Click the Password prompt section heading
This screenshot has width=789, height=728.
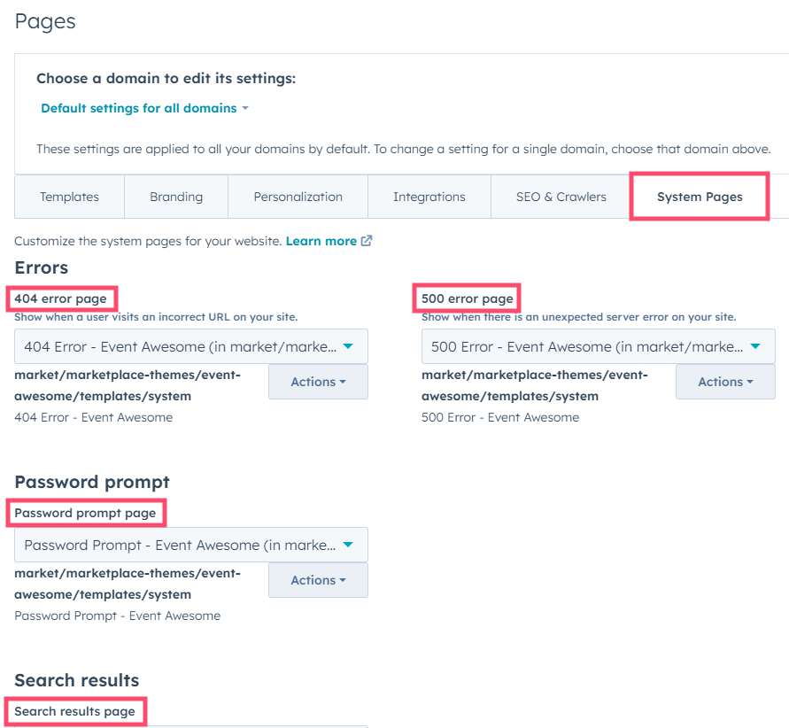[92, 482]
